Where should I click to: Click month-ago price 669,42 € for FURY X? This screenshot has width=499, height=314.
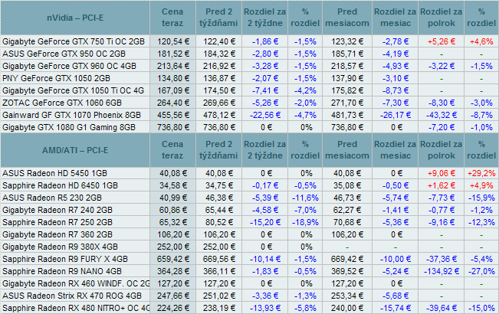[347, 259]
